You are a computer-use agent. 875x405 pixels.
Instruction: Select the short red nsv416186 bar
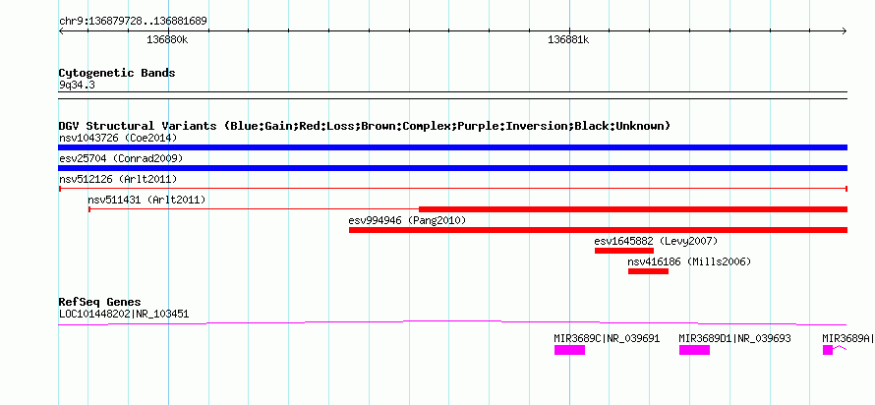point(648,271)
